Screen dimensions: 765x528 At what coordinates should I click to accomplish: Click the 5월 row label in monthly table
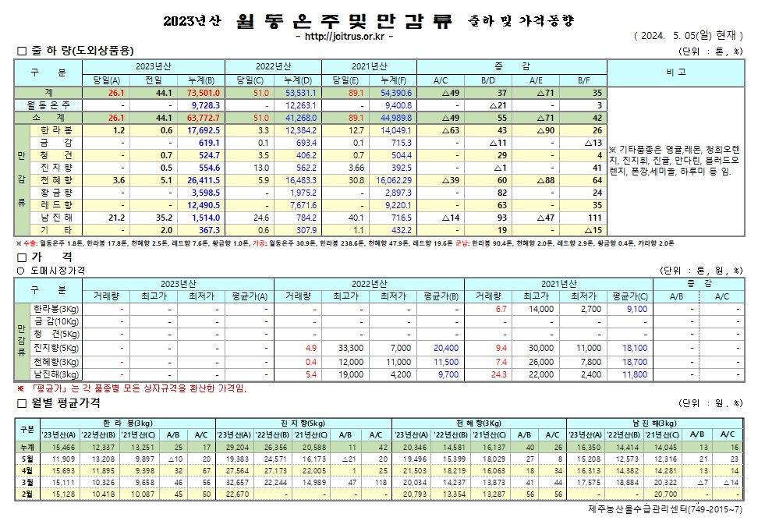[x=27, y=459]
